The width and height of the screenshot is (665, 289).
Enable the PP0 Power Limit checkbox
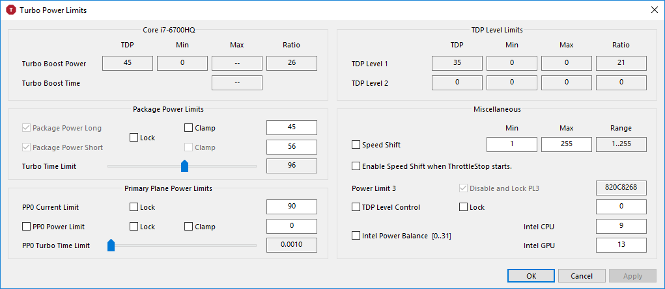click(26, 227)
